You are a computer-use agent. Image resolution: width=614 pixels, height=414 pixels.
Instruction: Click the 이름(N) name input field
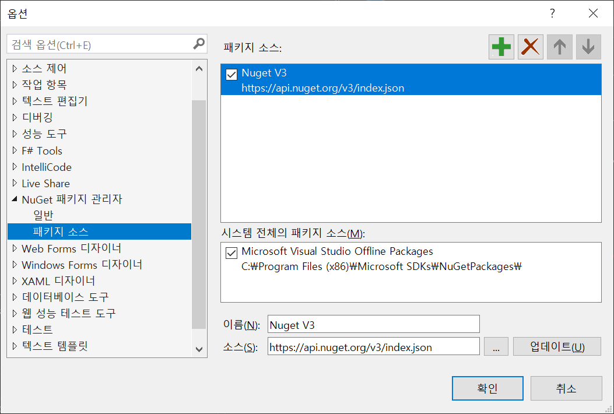tap(374, 324)
